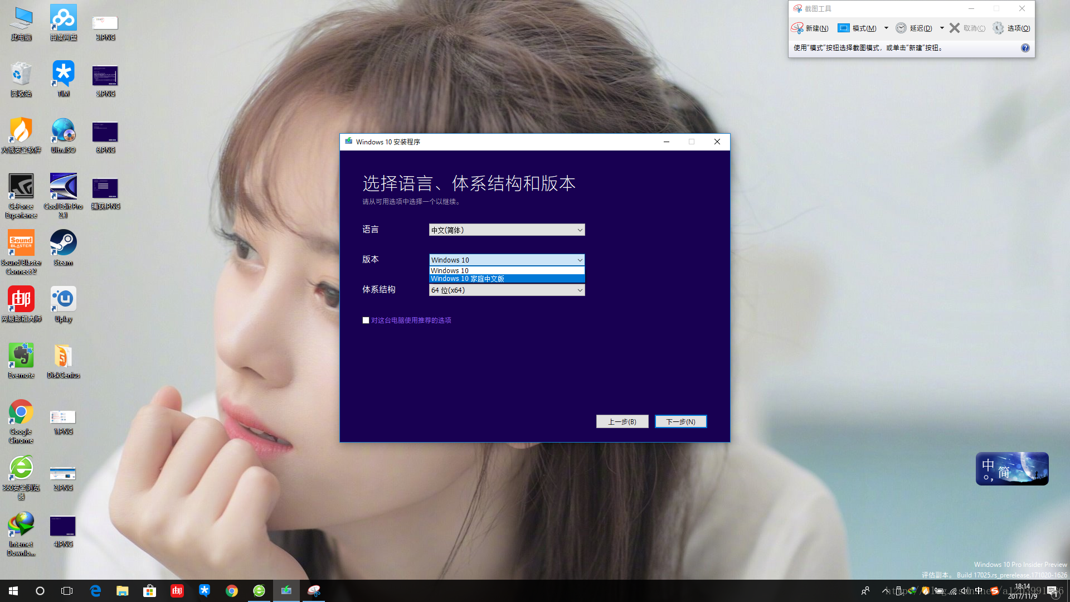Click the help question mark in snipping tool

[1024, 47]
